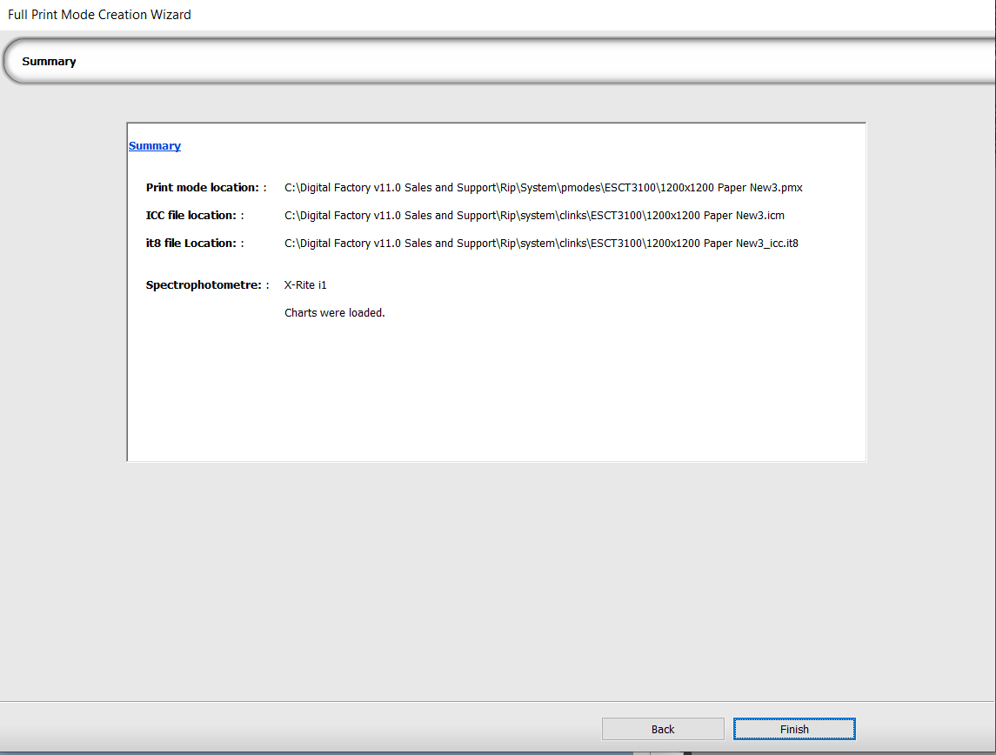Select the ICC file path ending New3.icm

point(534,216)
